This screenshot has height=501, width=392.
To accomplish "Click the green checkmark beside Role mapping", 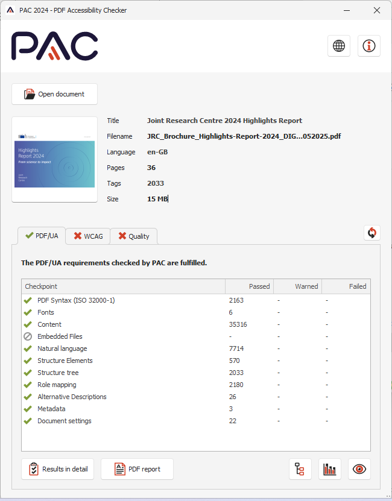I will pos(28,385).
